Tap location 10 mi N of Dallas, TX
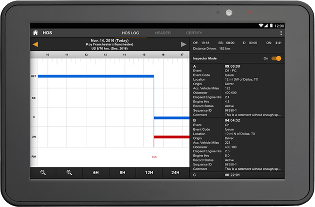The height and width of the screenshot is (207, 315). pos(240,134)
